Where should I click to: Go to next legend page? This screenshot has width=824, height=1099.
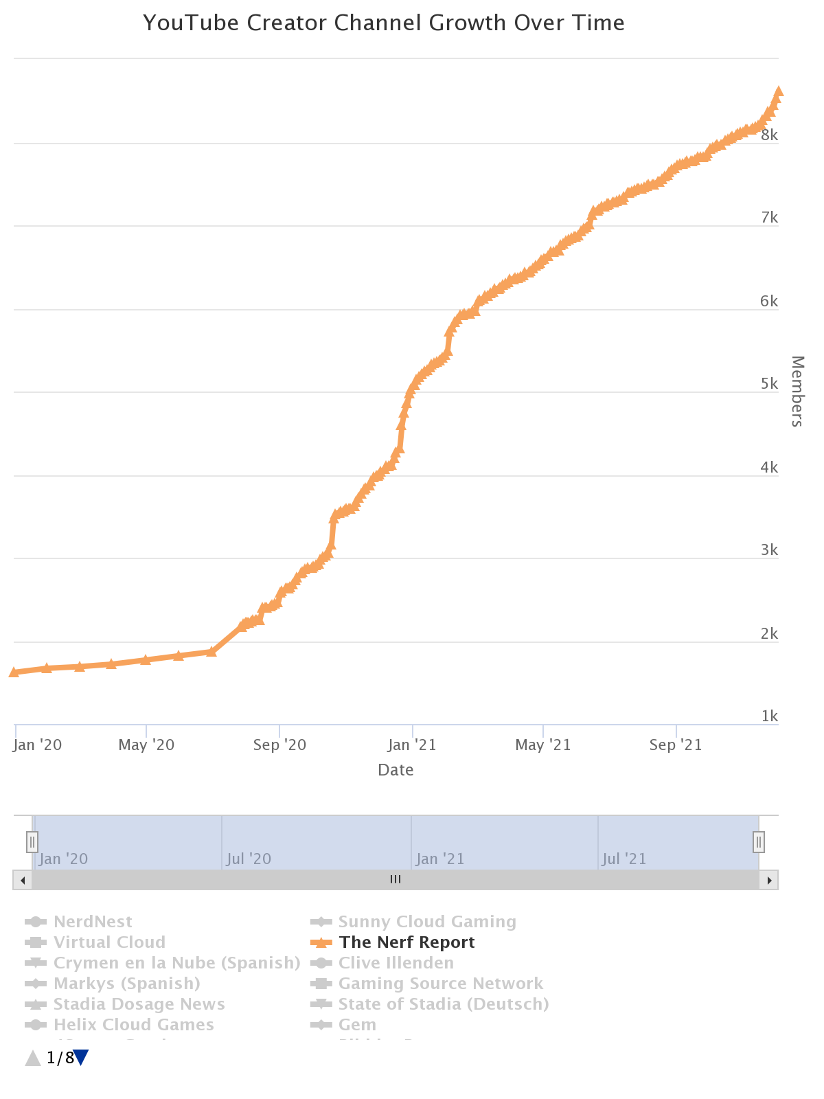point(81,1058)
